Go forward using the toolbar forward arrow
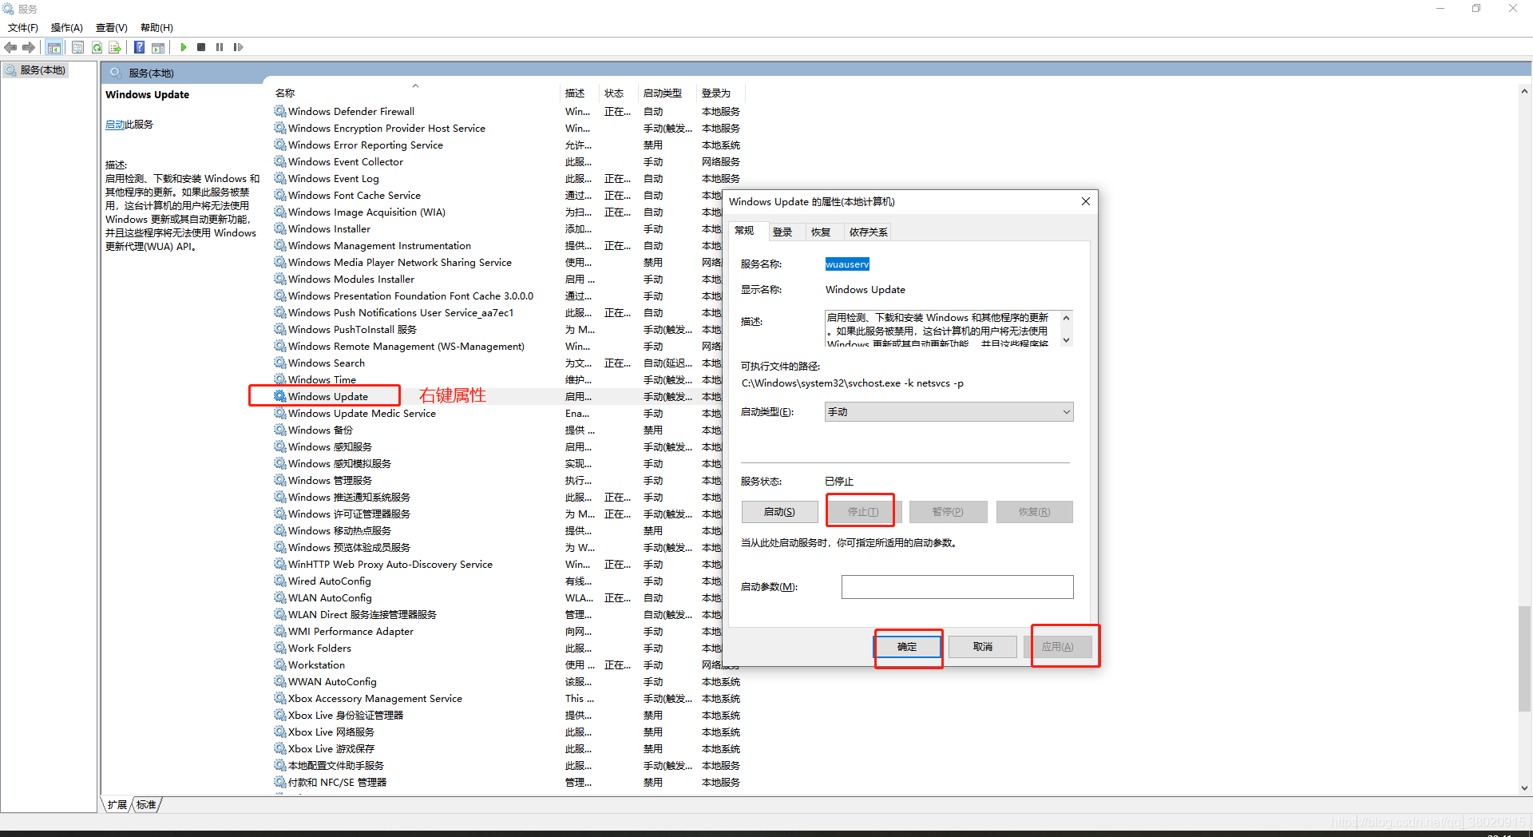This screenshot has width=1533, height=837. coord(29,47)
